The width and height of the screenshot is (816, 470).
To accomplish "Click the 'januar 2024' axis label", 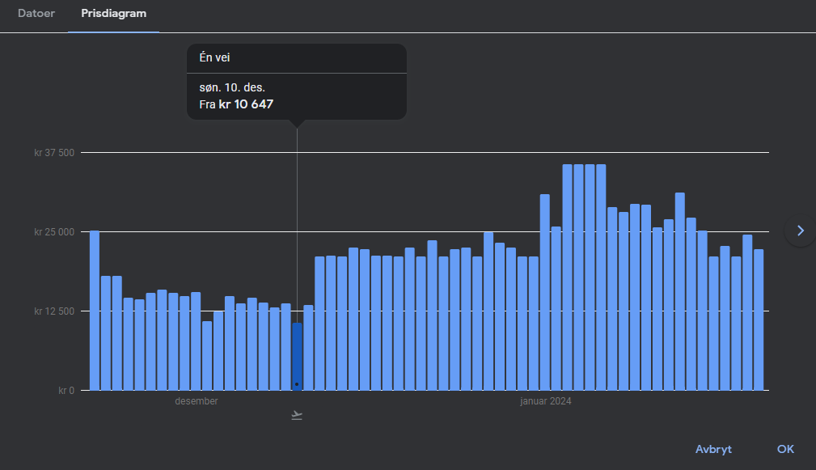I will tap(545, 401).
